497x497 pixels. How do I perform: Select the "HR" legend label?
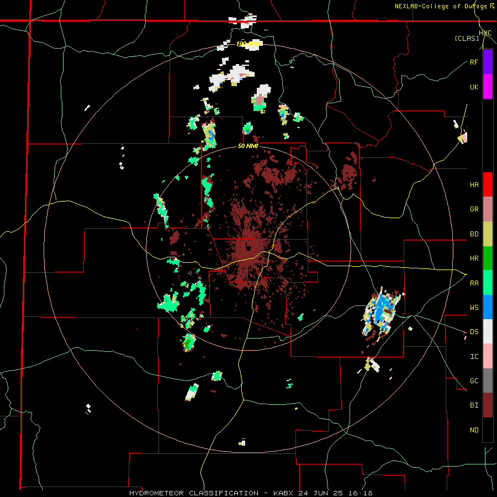coord(474,258)
